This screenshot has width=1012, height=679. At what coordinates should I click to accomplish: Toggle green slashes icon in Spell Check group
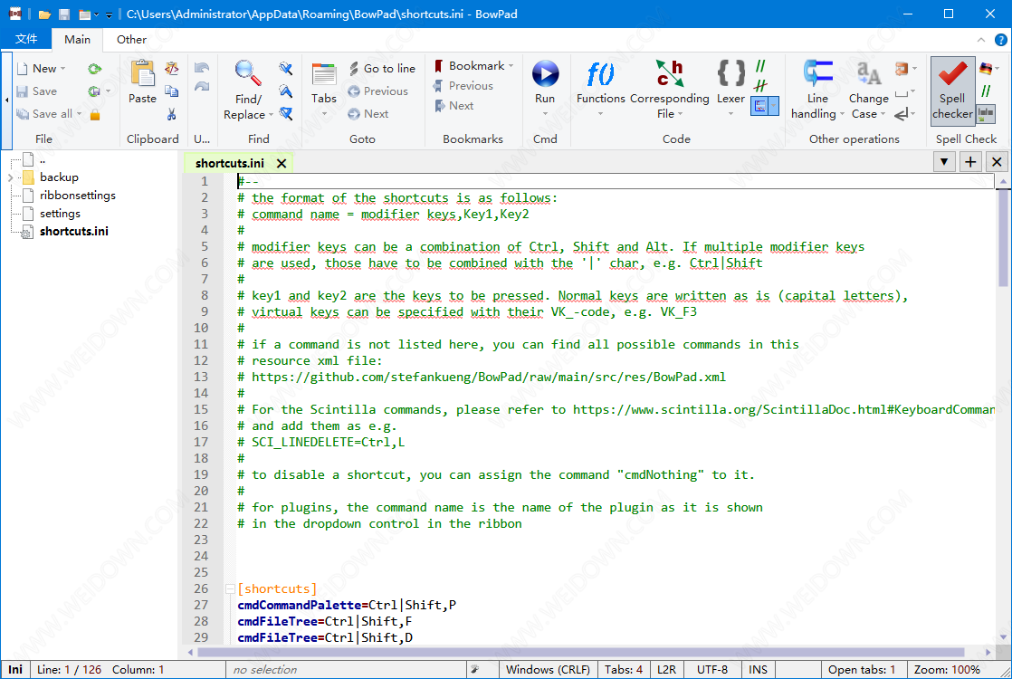(x=986, y=91)
